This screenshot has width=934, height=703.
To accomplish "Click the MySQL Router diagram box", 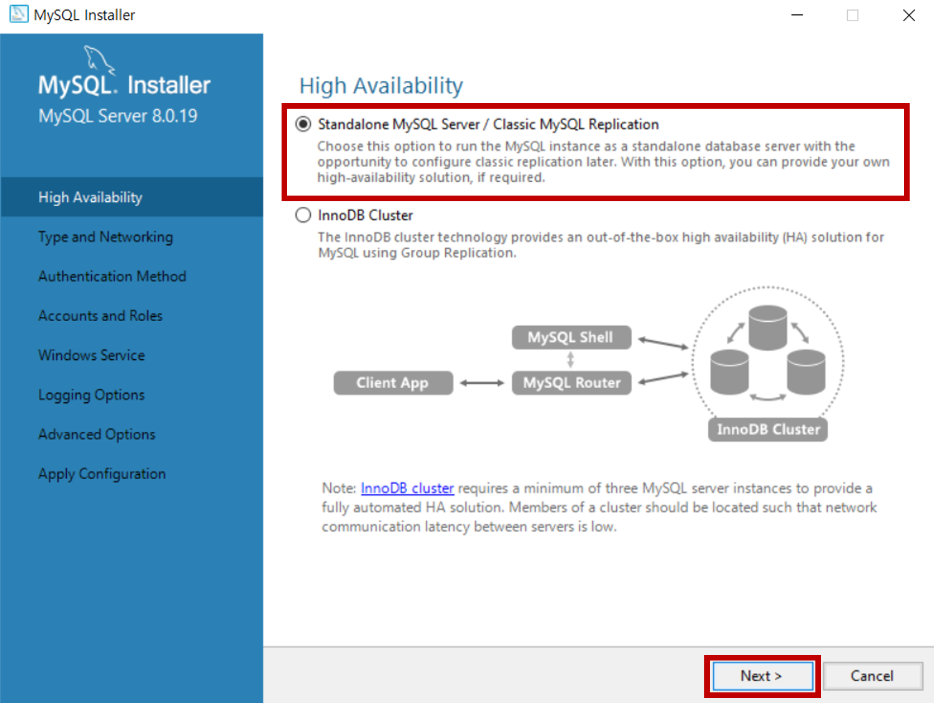I will pos(571,383).
